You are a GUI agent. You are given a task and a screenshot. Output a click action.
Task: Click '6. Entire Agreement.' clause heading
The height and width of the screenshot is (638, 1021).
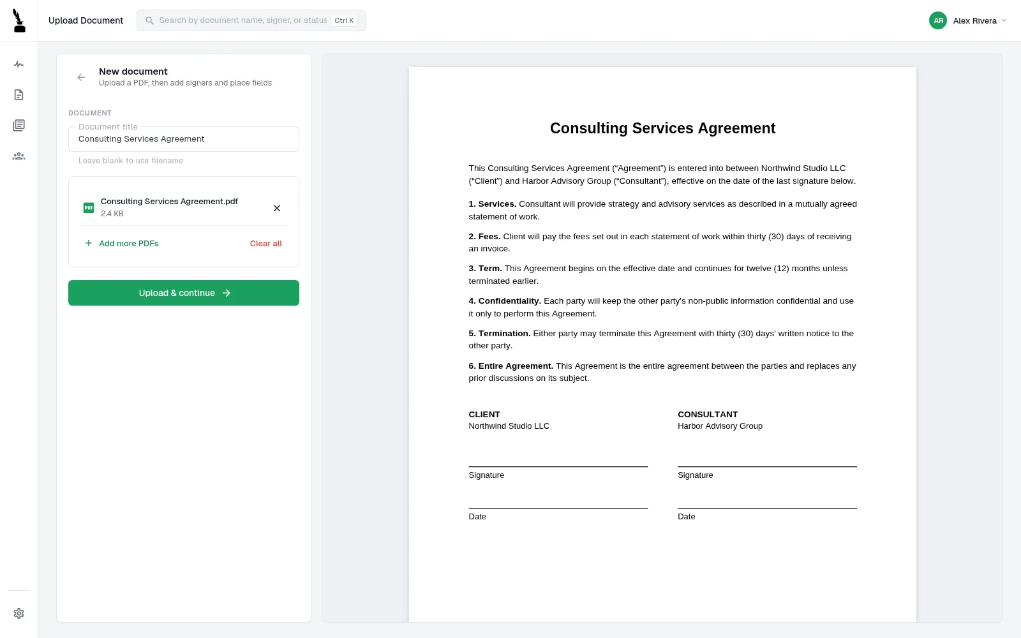click(x=511, y=366)
